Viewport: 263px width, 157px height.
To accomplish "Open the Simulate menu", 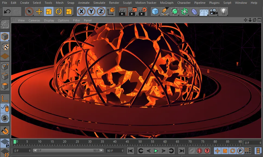I will click(99, 3).
